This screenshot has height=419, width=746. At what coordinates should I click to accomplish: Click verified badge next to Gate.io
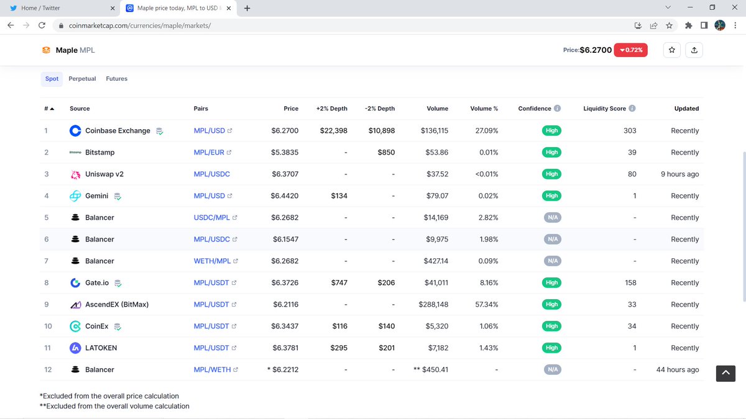coord(118,283)
